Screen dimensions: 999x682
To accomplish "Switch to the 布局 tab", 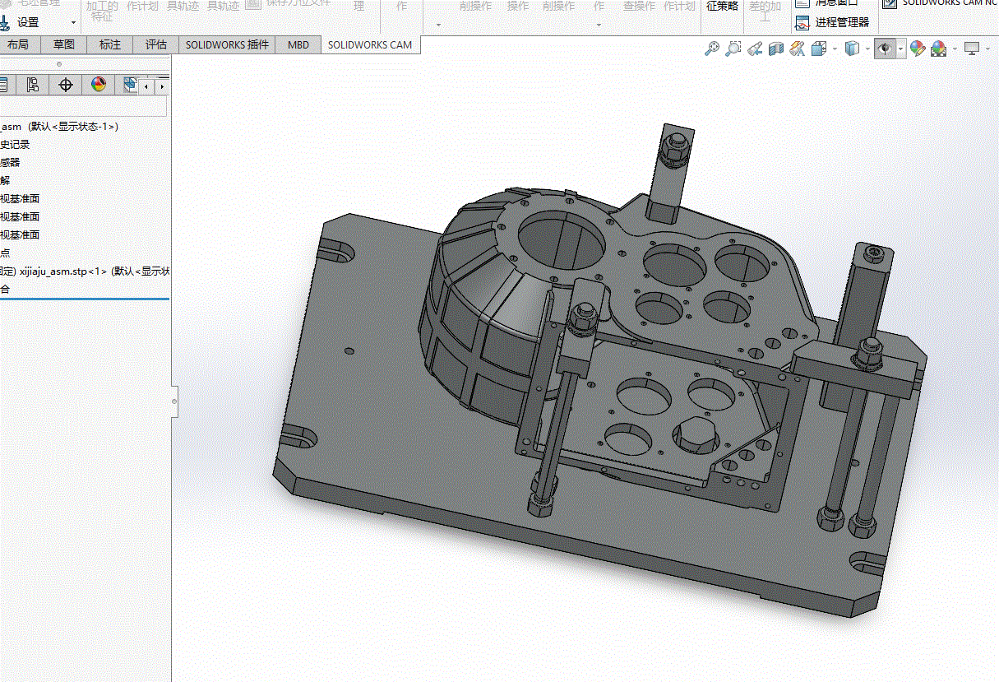I will pyautogui.click(x=18, y=44).
